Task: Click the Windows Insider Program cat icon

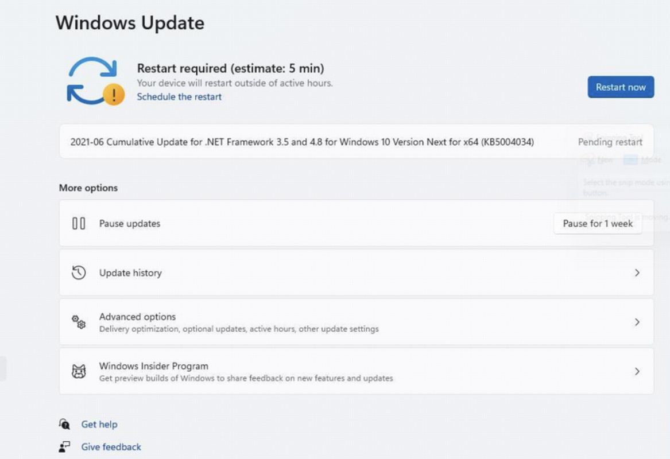Action: [79, 371]
